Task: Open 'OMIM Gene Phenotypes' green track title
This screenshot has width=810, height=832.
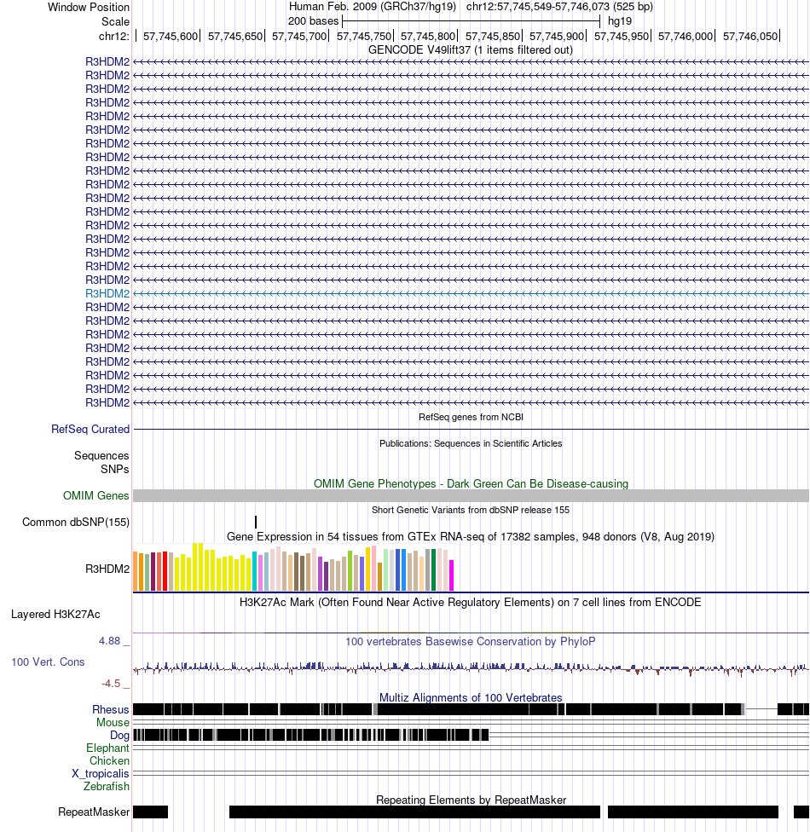Action: click(x=471, y=484)
